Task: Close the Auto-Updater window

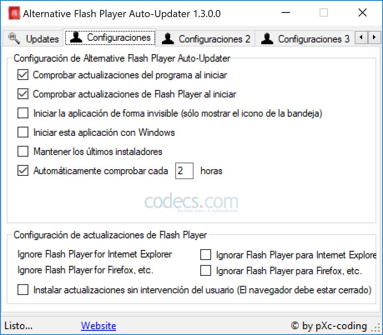Action: 363,12
